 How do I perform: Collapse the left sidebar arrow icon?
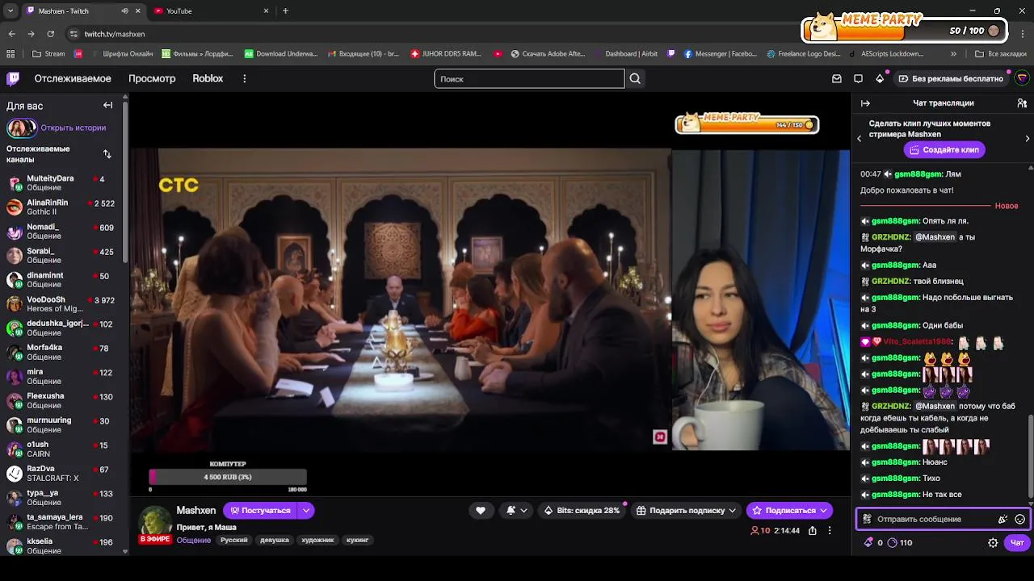click(107, 105)
